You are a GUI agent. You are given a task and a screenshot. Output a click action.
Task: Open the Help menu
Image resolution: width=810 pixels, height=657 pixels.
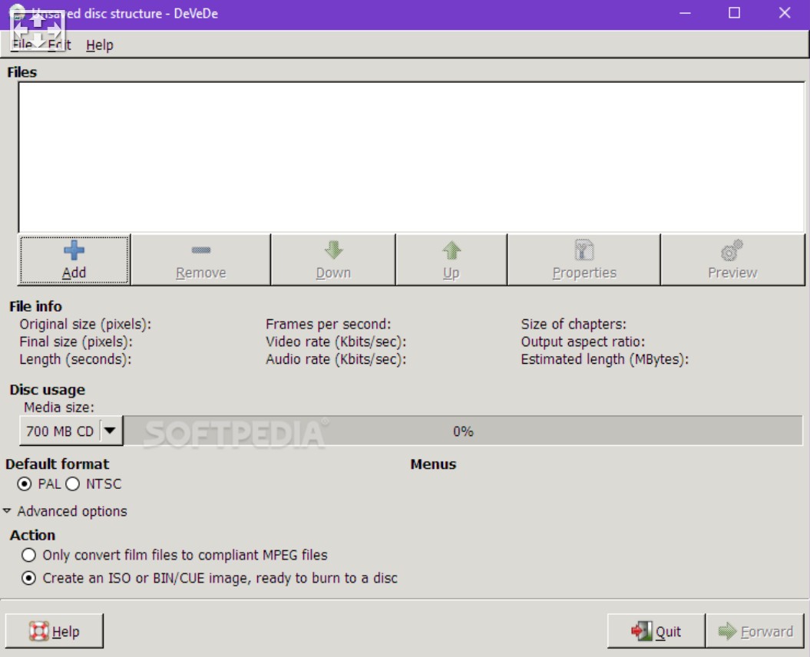click(x=99, y=45)
